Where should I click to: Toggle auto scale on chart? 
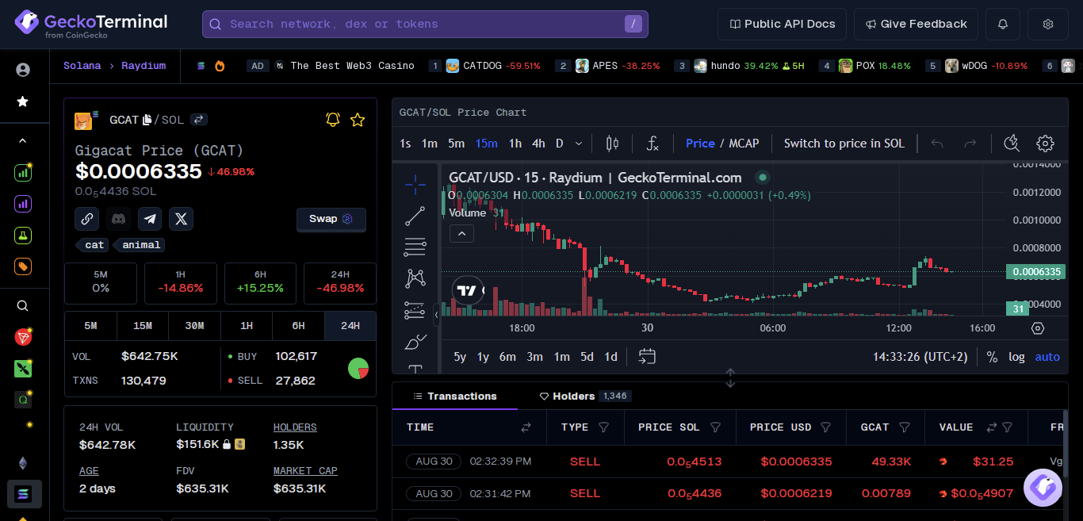coord(1047,357)
